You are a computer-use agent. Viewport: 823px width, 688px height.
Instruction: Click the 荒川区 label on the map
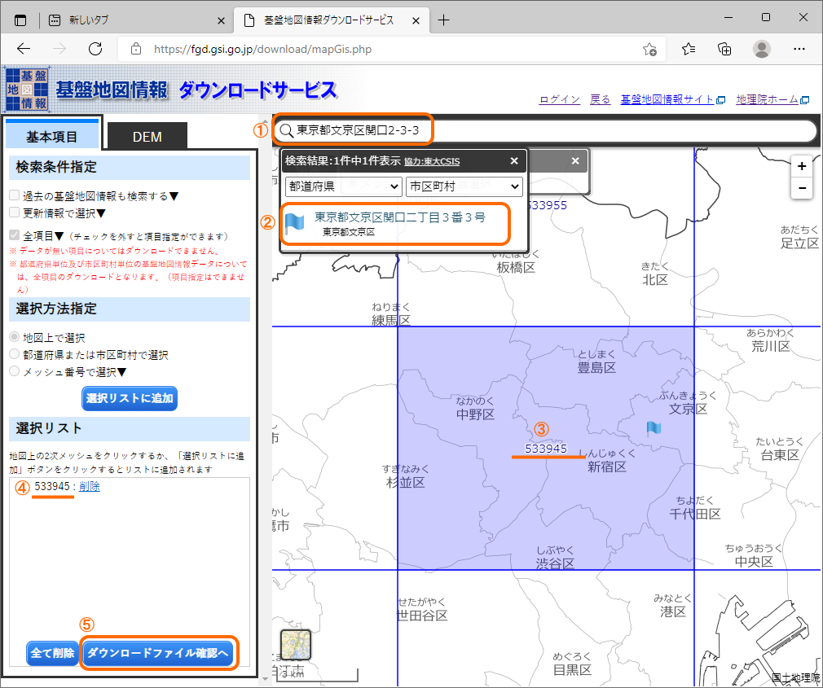(771, 346)
